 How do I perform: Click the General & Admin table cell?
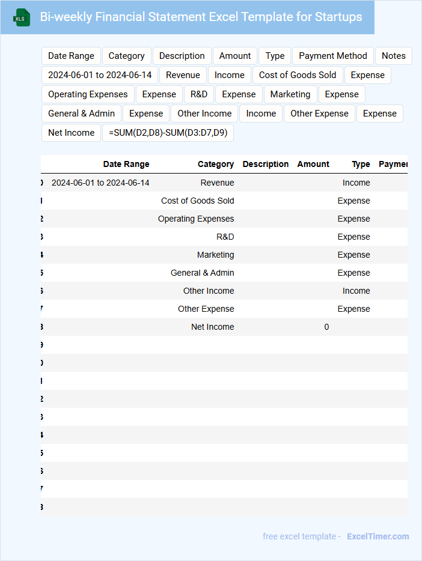point(202,273)
